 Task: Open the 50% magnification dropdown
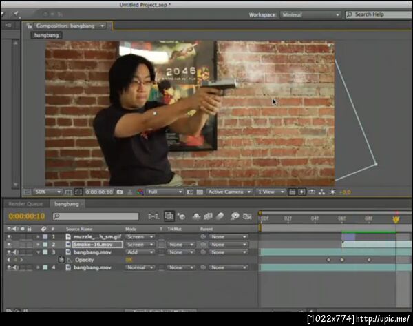coord(47,192)
